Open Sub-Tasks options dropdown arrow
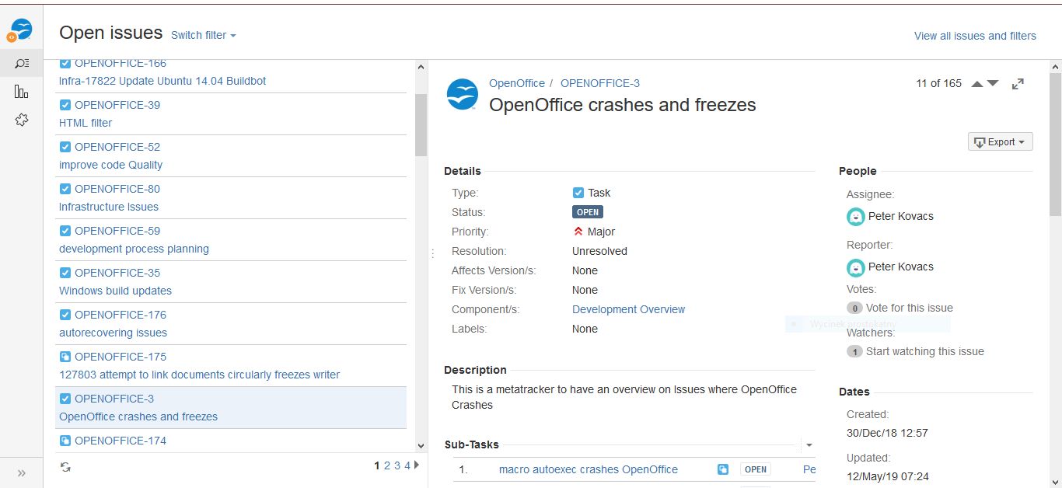 (809, 445)
